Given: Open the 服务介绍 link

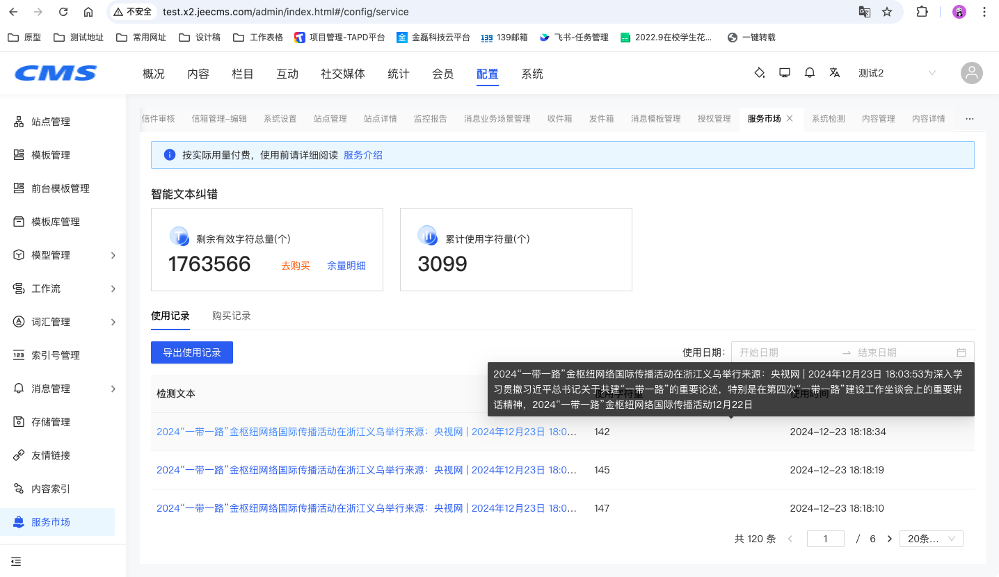Looking at the screenshot, I should 362,155.
